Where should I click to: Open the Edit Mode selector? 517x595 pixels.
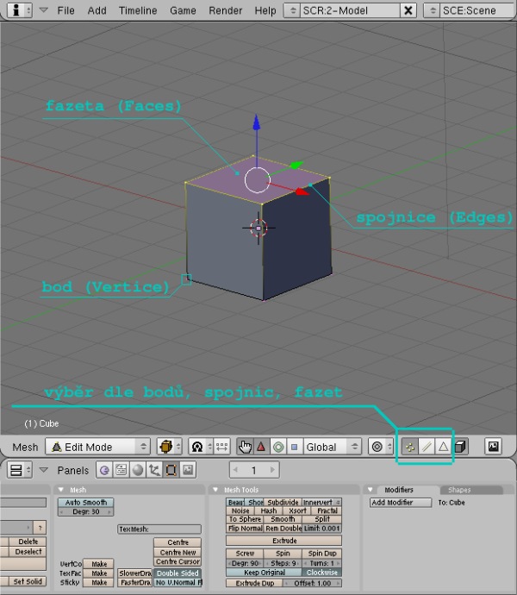(x=98, y=447)
